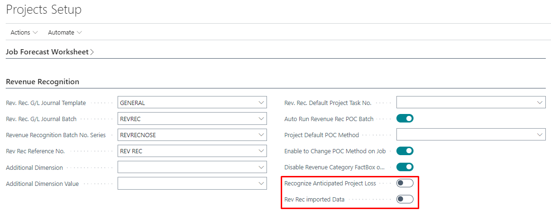Open Rev. Rec. G/L Journal Template dropdown arrow
Screen dimensions: 551x210
[261, 103]
